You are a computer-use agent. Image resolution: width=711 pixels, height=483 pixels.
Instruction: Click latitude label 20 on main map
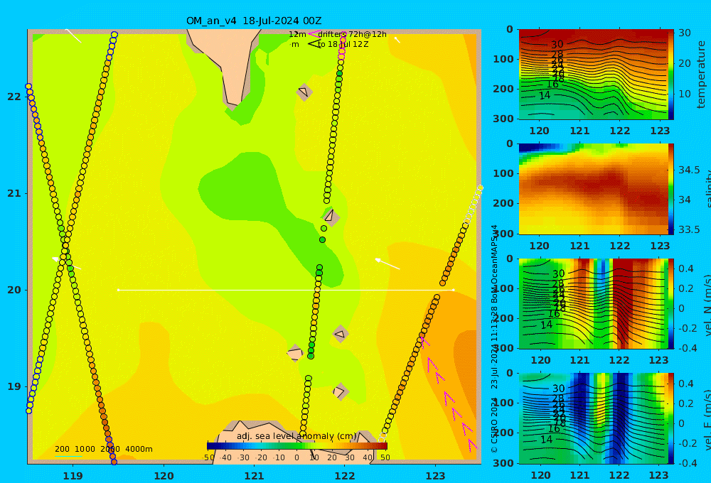point(14,290)
